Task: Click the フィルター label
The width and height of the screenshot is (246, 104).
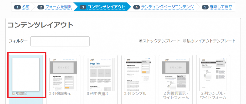Action: point(18,41)
